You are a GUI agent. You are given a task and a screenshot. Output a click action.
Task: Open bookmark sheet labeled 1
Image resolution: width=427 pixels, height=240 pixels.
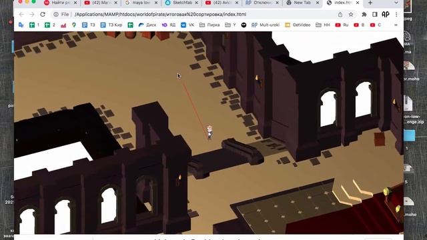coord(34,25)
